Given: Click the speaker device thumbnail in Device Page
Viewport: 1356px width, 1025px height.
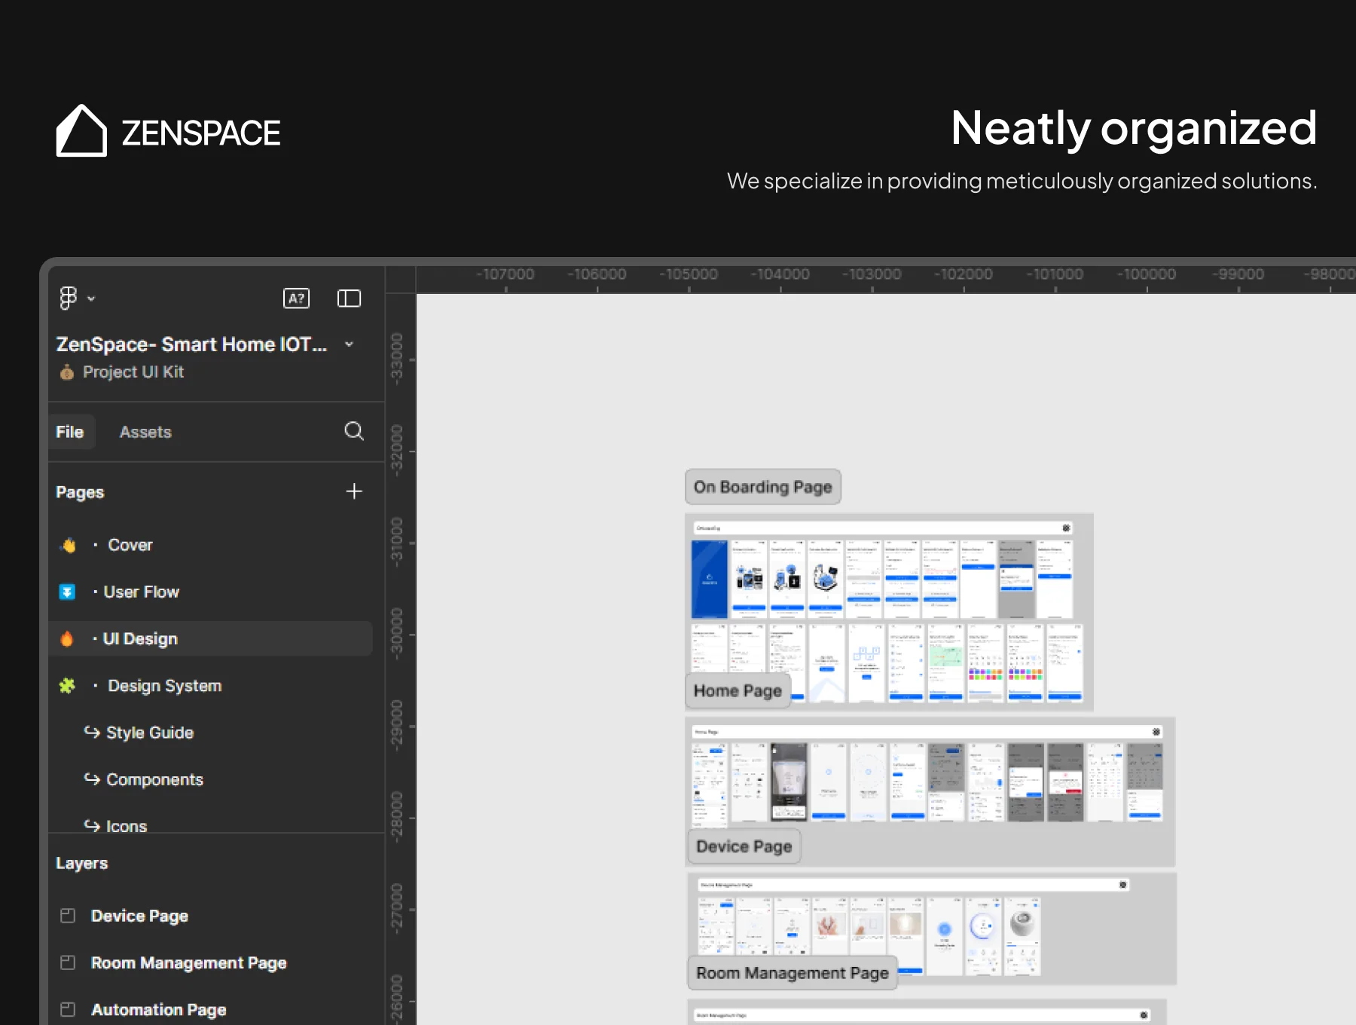Looking at the screenshot, I should (1022, 937).
